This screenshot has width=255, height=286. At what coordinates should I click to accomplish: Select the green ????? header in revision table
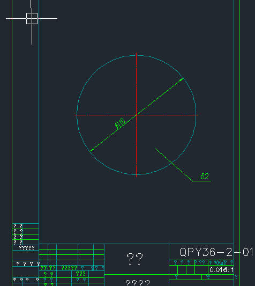click(69, 268)
